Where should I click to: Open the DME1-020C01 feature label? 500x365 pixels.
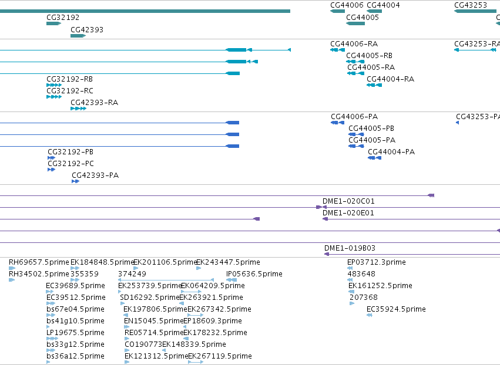coord(348,201)
